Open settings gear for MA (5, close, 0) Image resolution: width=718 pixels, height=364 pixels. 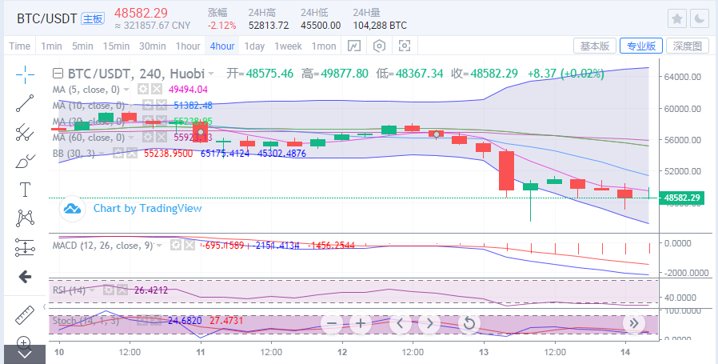click(x=143, y=89)
